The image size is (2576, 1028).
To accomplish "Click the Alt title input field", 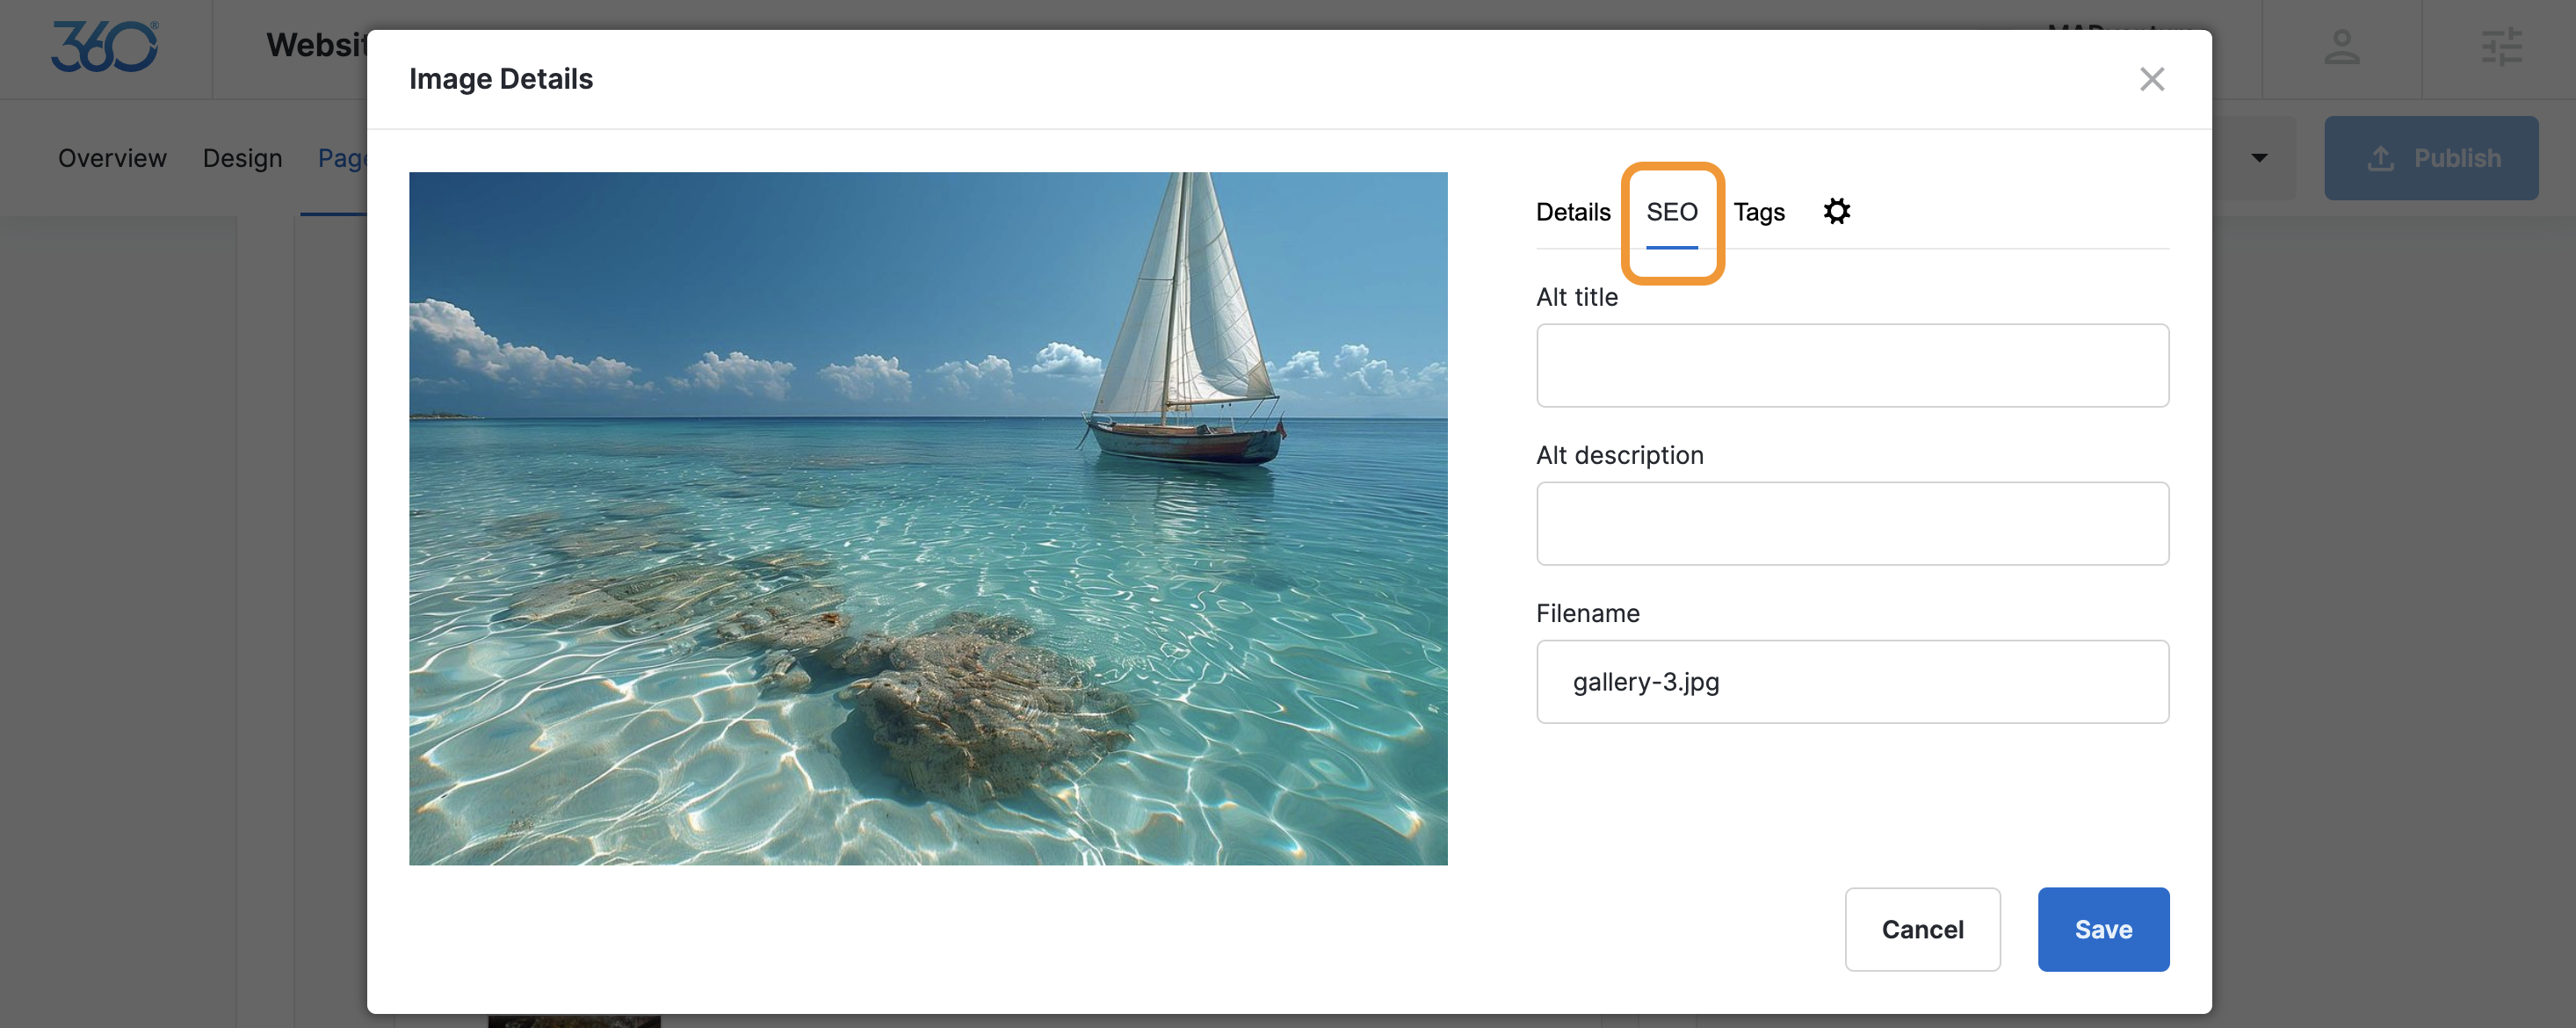I will [x=1851, y=365].
